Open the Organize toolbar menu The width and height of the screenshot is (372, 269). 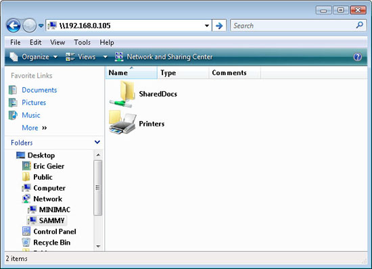click(x=34, y=57)
